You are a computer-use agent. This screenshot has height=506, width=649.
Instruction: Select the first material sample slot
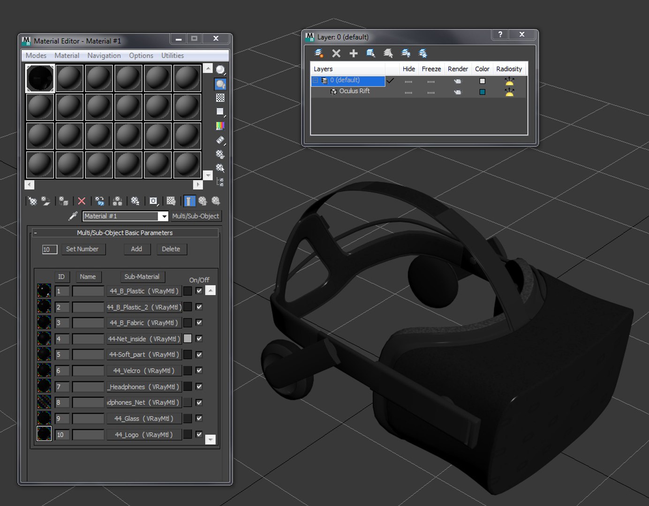click(x=40, y=78)
